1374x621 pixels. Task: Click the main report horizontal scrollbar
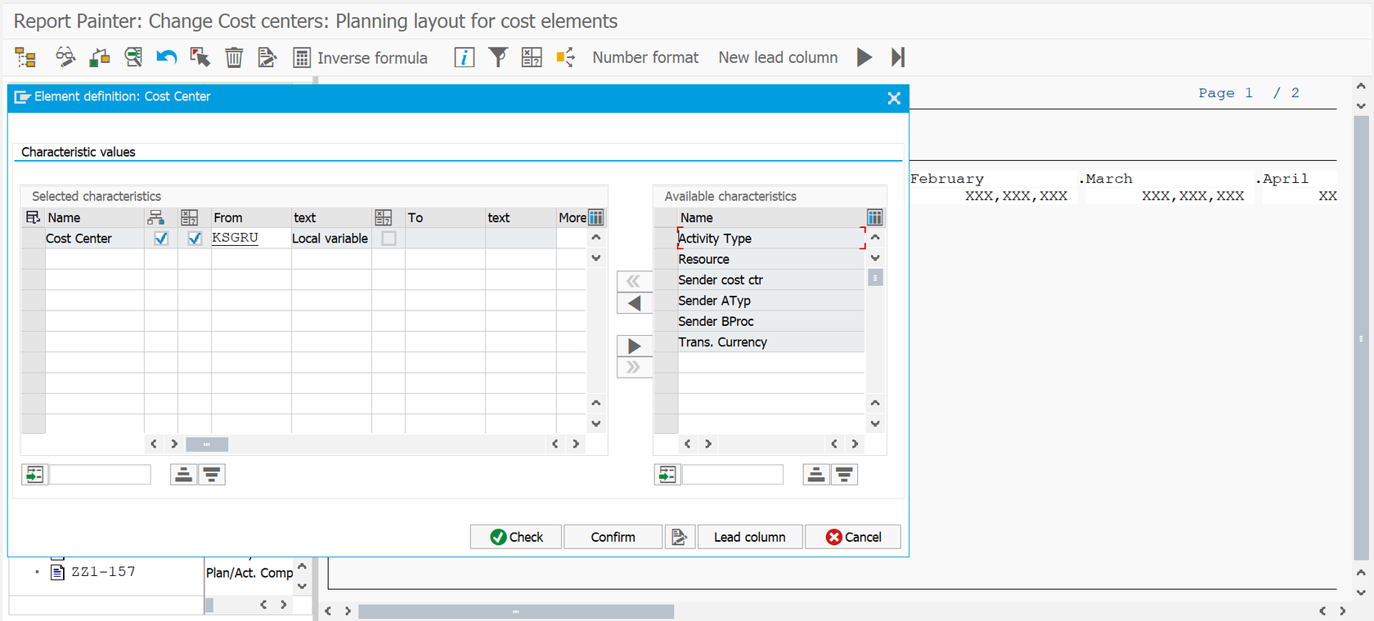(516, 611)
